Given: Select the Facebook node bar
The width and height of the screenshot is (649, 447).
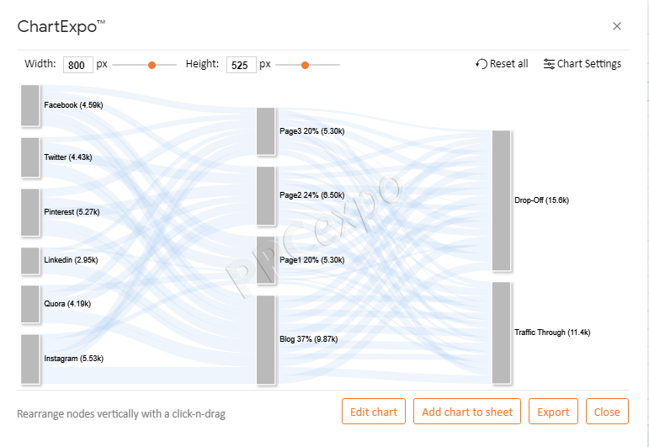Looking at the screenshot, I should point(30,105).
